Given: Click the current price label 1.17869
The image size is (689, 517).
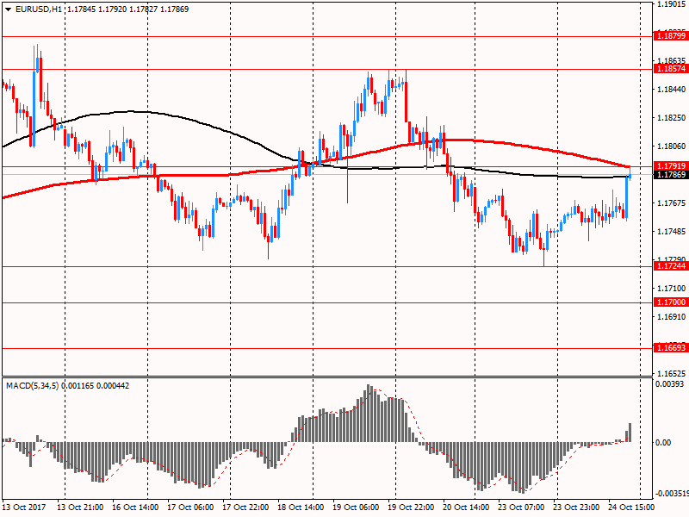Looking at the screenshot, I should click(x=671, y=175).
